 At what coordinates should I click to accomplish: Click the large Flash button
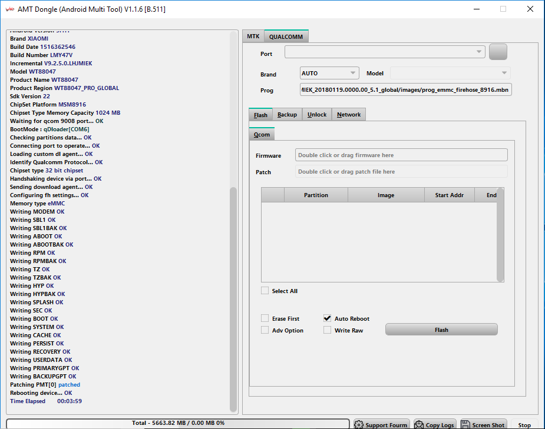pos(441,330)
